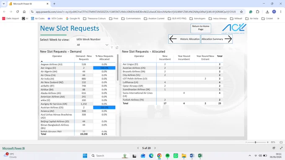Click the filter icon on Demand table

coord(112,48)
